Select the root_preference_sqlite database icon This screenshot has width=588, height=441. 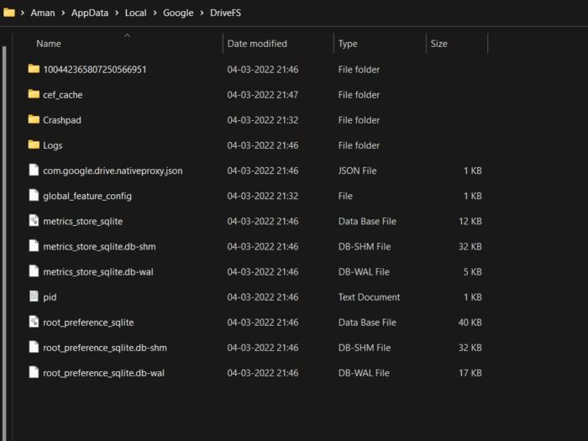[x=34, y=322]
